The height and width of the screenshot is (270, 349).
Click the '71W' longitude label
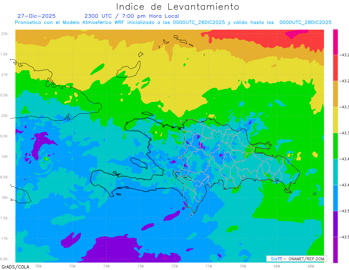pos(209,266)
